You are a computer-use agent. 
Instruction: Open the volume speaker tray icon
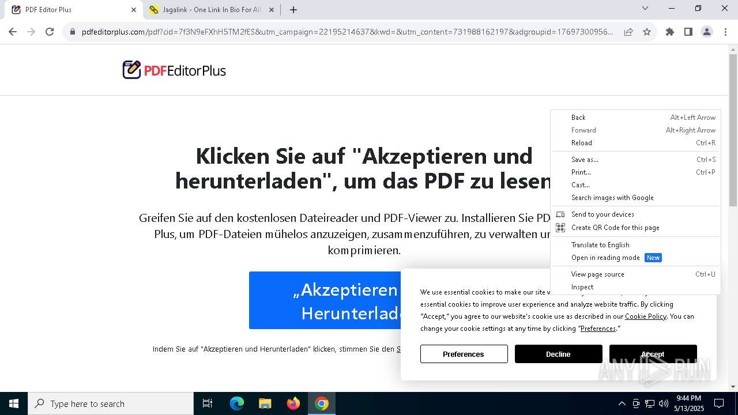(664, 403)
